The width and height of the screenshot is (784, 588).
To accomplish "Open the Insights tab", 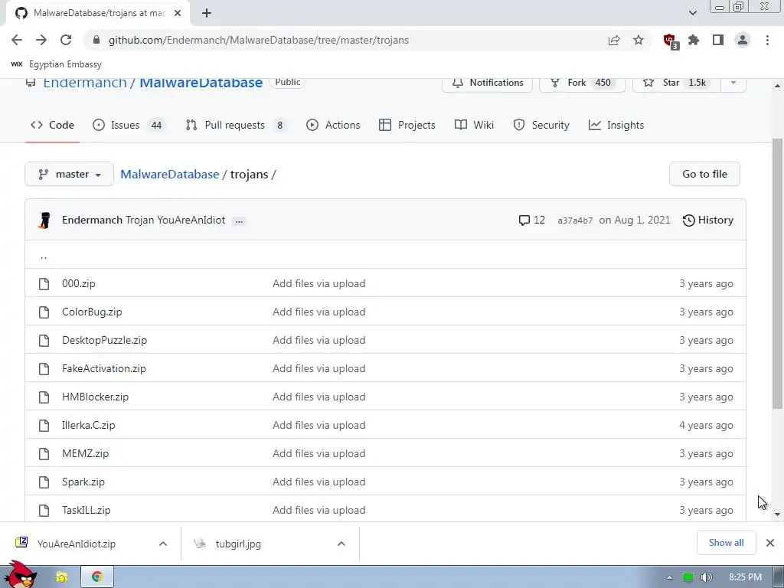I will tap(616, 125).
